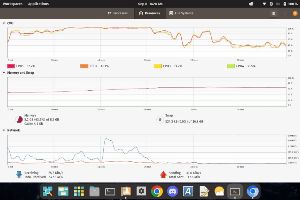Switch to the Processes tab
This screenshot has height=200, width=300.
pyautogui.click(x=117, y=13)
